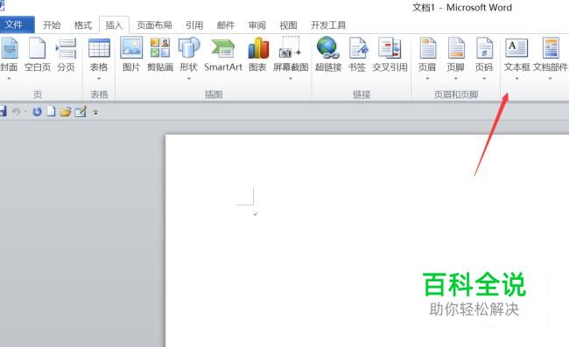Switch to Developer (开发工具) tab
Viewport: 569px width, 347px height.
pyautogui.click(x=328, y=25)
